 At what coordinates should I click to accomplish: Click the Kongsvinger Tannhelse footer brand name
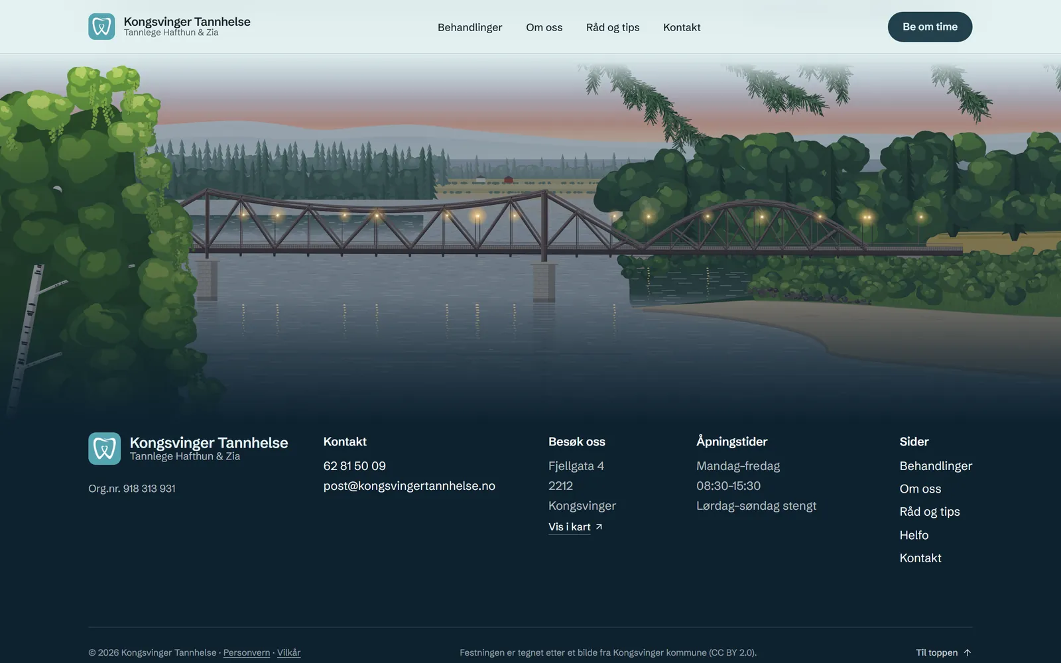pyautogui.click(x=209, y=443)
